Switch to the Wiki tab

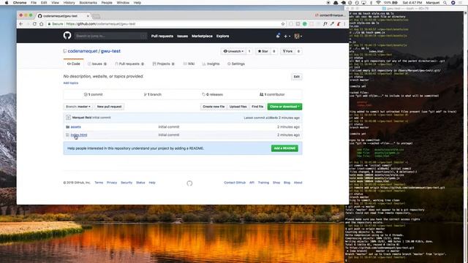pyautogui.click(x=189, y=64)
